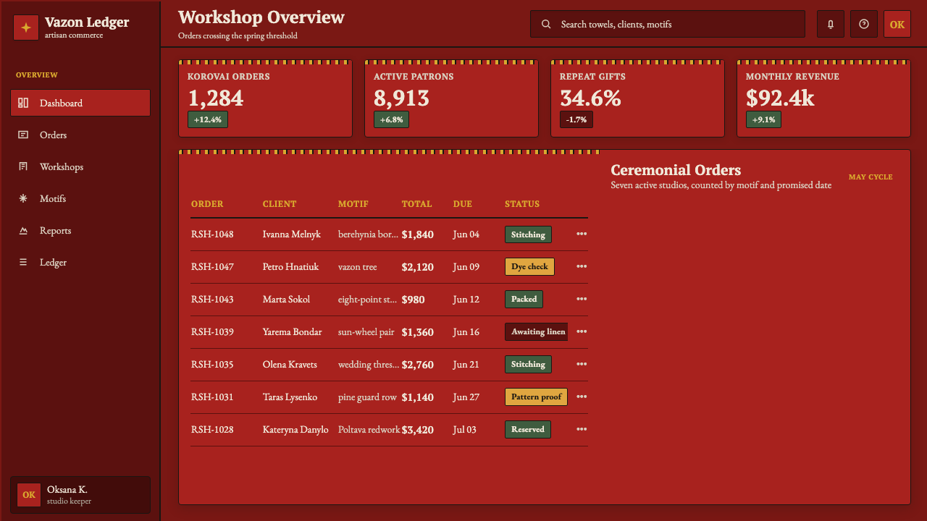
Task: Open the Repeat Gifts stat card
Action: tap(637, 98)
